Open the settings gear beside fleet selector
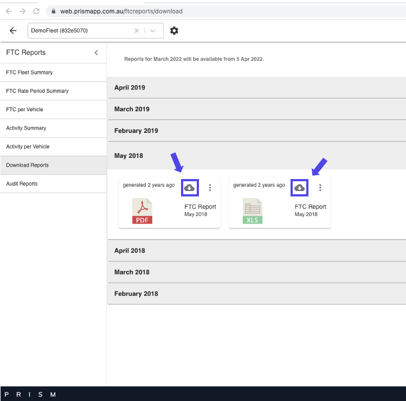The height and width of the screenshot is (401, 406). tap(174, 31)
